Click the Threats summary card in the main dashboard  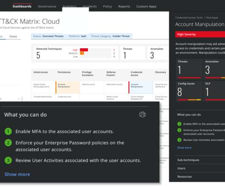click(133, 53)
